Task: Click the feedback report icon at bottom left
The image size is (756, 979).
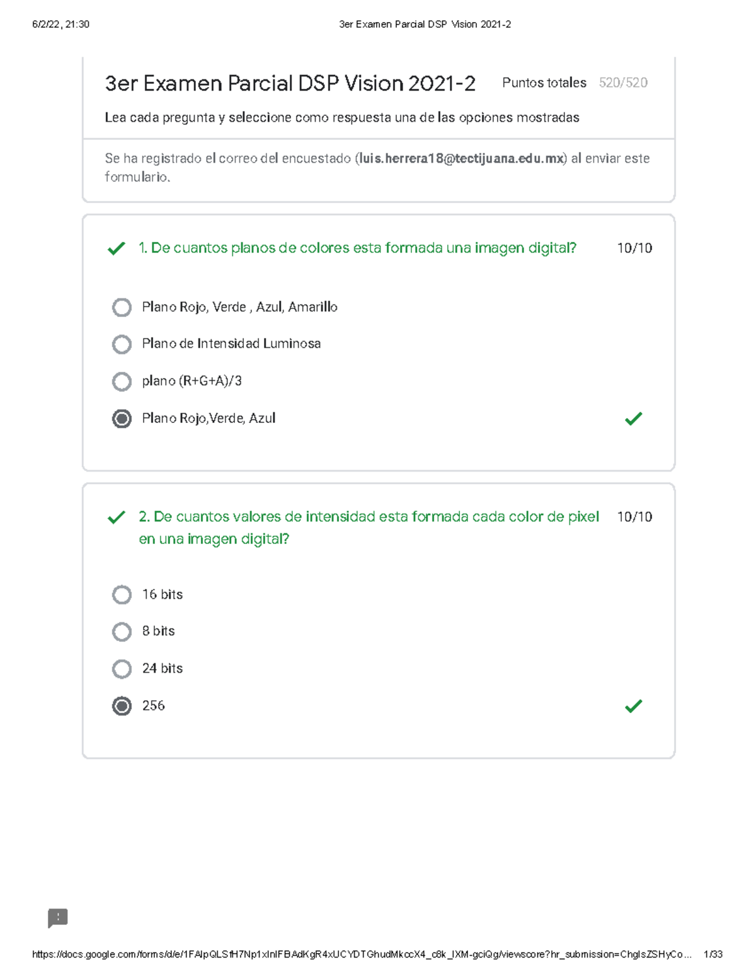Action: 57,918
